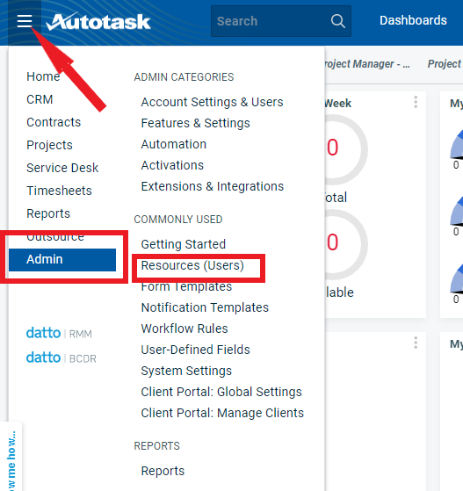Open the datto BCDR link

pos(61,357)
